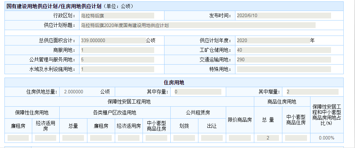Click the input under 公共租赁房 出让
Viewport: 355px width, 148px height.
click(x=212, y=138)
